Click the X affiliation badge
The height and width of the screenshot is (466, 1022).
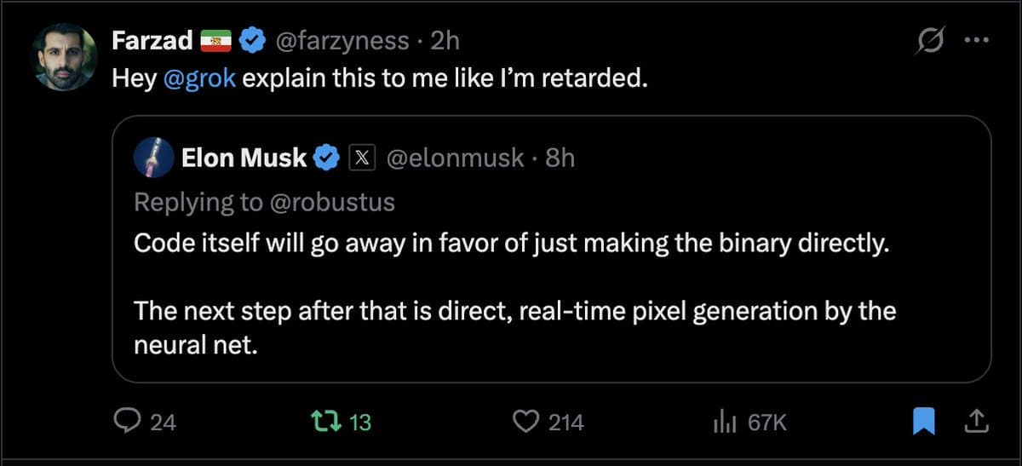click(361, 158)
